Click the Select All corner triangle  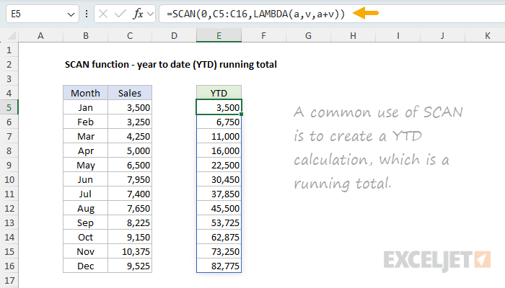pos(9,35)
